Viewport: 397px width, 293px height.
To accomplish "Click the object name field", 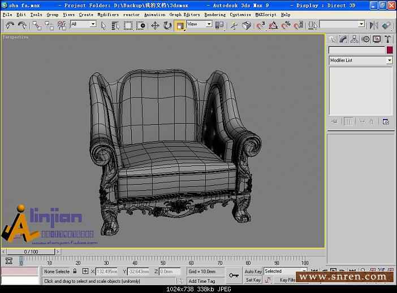I will click(357, 50).
